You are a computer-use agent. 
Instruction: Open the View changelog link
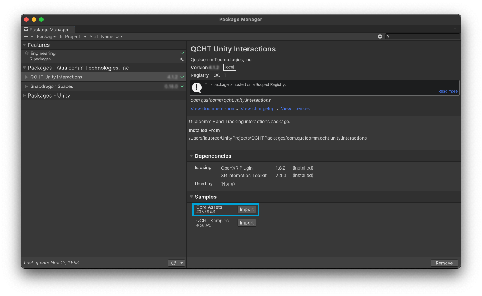click(x=258, y=109)
